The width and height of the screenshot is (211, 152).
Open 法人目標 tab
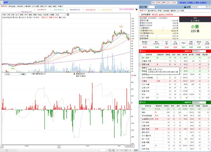click(x=180, y=11)
